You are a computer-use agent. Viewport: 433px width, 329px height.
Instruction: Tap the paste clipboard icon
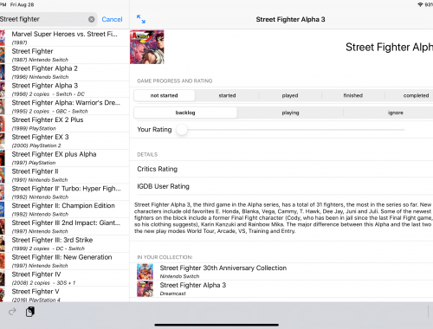click(x=30, y=312)
